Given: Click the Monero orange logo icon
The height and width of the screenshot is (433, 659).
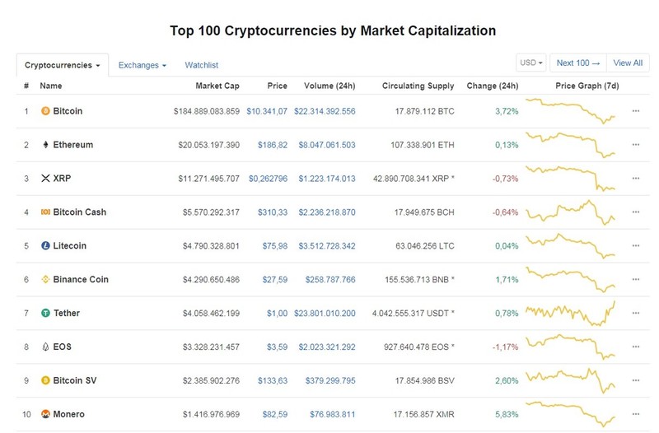Looking at the screenshot, I should 45,414.
